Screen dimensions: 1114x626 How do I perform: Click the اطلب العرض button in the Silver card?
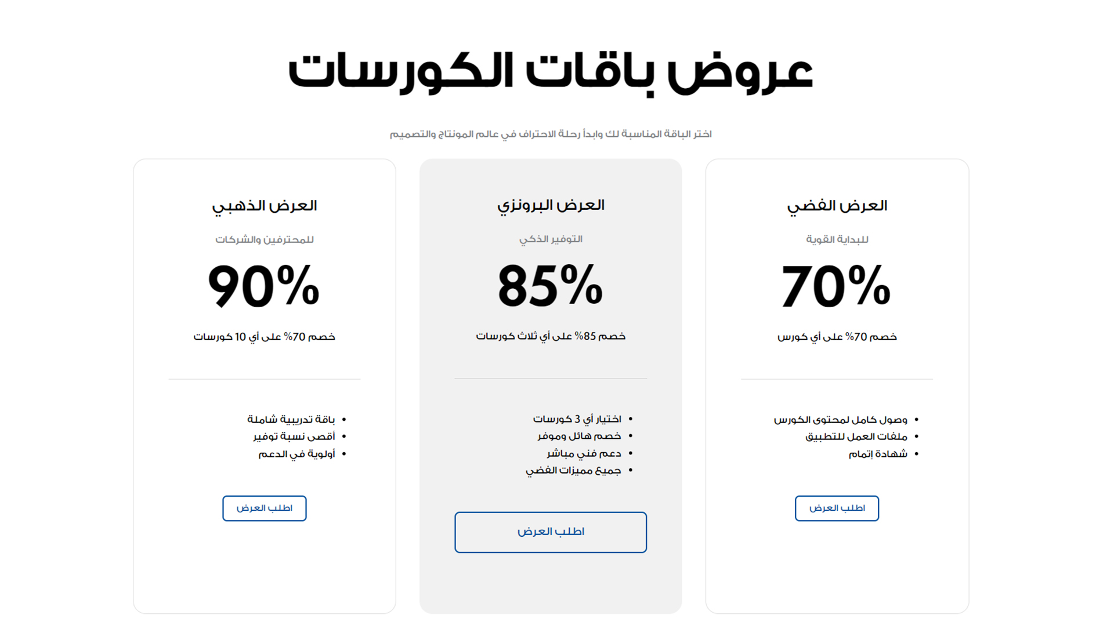[837, 508]
